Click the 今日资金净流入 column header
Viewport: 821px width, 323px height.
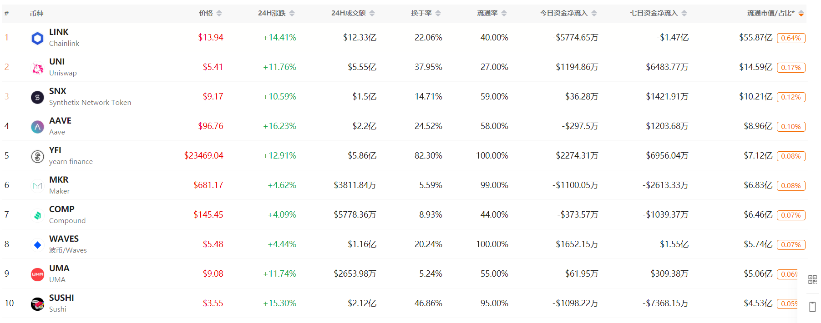click(x=563, y=13)
